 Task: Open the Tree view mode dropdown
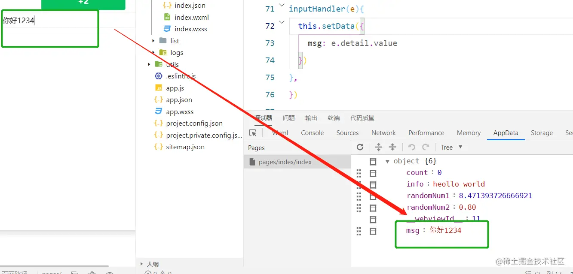(x=452, y=147)
